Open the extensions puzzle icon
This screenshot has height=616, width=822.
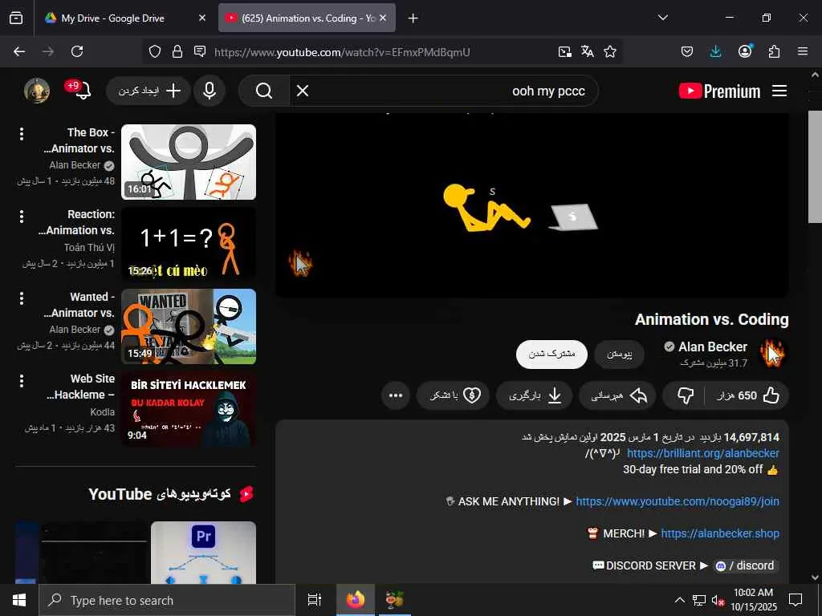tap(774, 51)
